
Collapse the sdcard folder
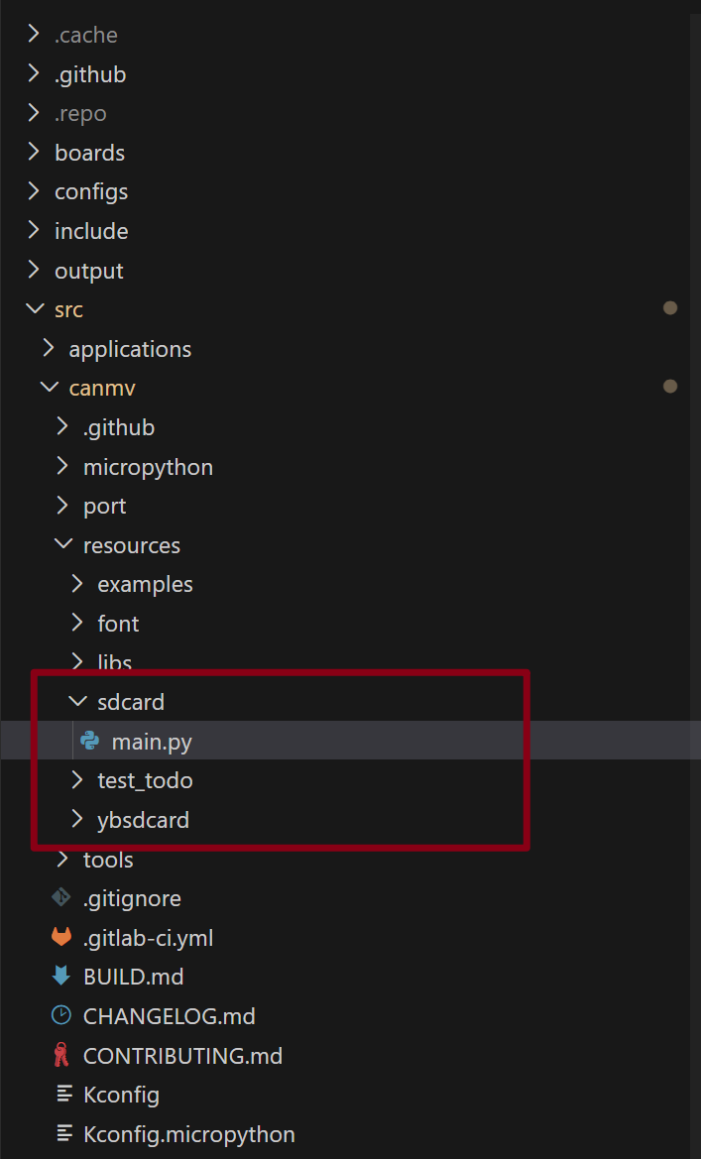coord(77,702)
